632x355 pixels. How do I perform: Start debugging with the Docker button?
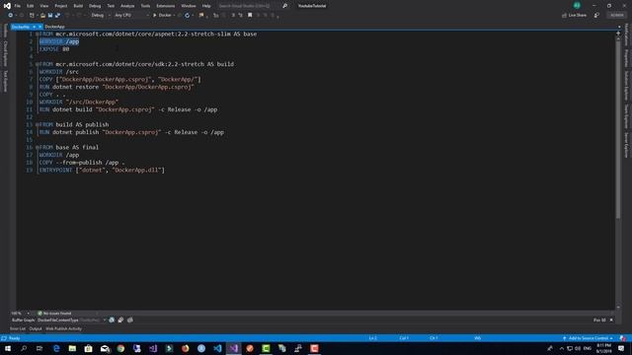pos(162,16)
